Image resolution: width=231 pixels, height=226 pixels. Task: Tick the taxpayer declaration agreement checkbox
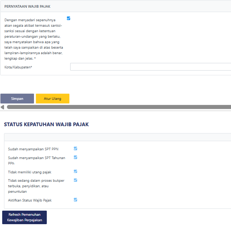pyautogui.click(x=68, y=18)
